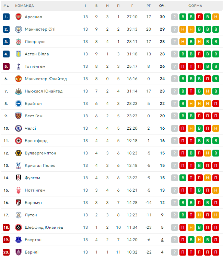Click the Tottenham club crest icon
Image resolution: width=223 pixels, height=258 pixels.
19,66
